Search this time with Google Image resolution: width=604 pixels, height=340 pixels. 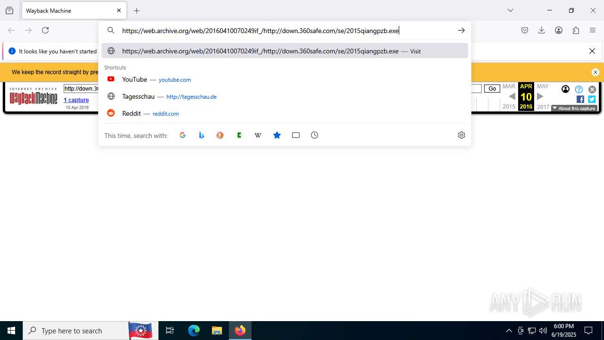(183, 135)
